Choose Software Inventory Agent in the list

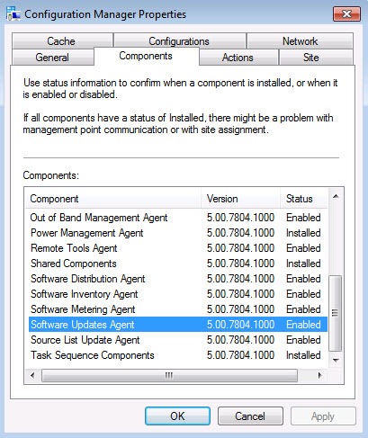[178, 294]
